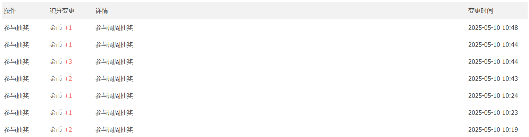The width and height of the screenshot is (529, 137).
Task: Click the 操作 column header
Action: 10,11
